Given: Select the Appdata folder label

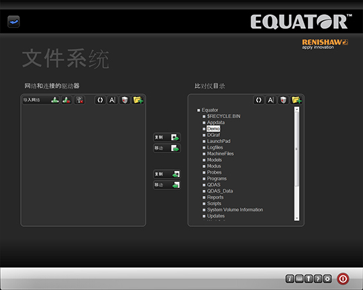Looking at the screenshot, I should point(216,123).
